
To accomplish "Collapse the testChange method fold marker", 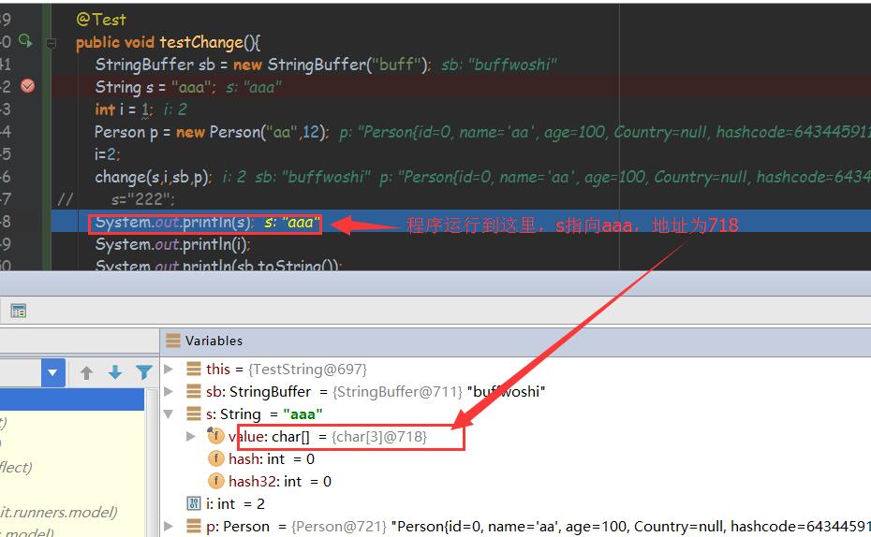I will coord(51,43).
